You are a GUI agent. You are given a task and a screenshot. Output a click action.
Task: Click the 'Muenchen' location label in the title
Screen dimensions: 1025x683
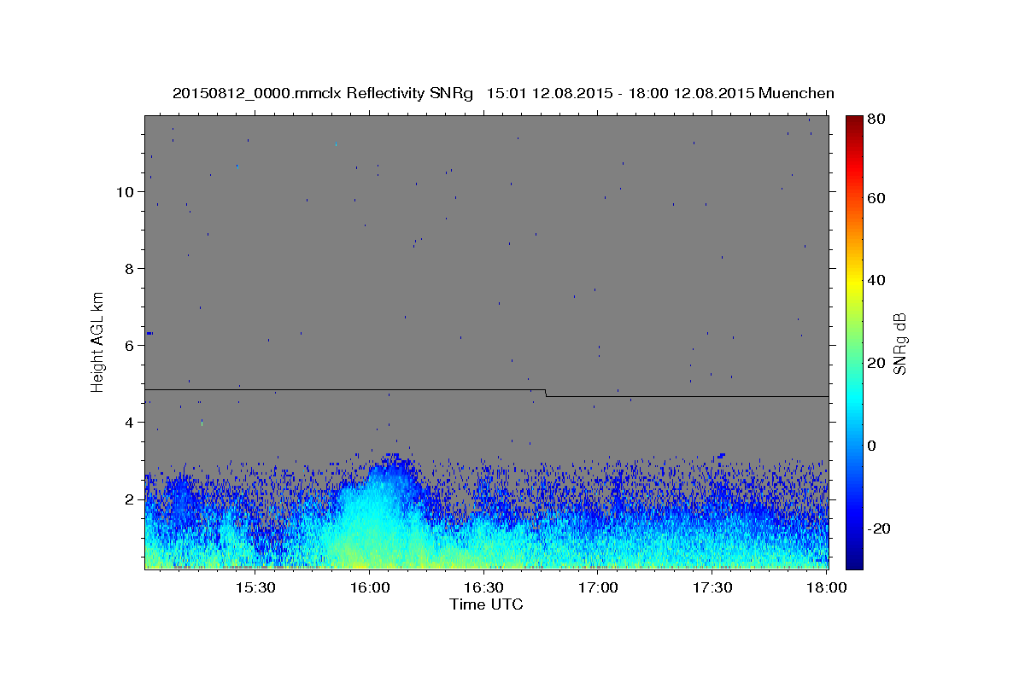[x=797, y=93]
